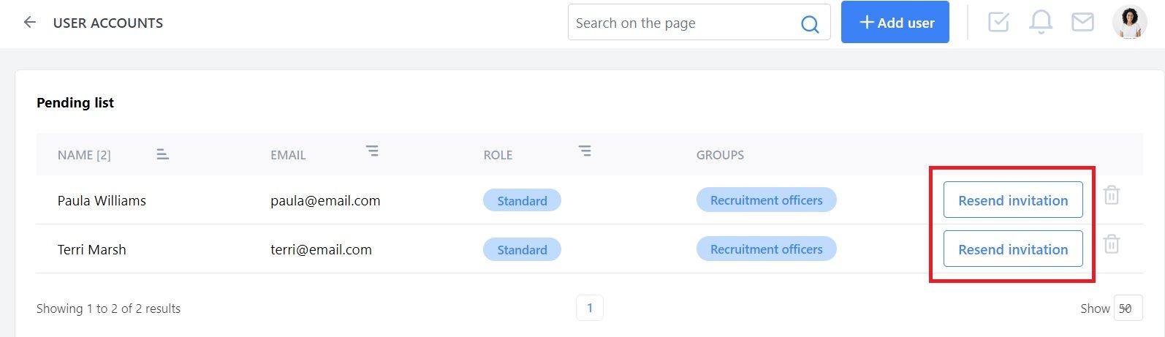This screenshot has height=337, width=1165.
Task: Click the Add user button
Action: [895, 23]
